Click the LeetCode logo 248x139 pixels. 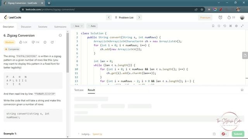coord(13,17)
